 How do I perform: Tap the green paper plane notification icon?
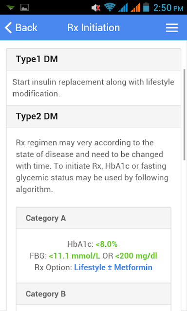click(x=11, y=8)
